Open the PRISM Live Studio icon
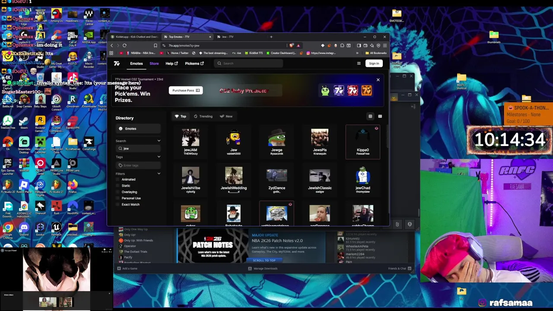 click(57, 166)
